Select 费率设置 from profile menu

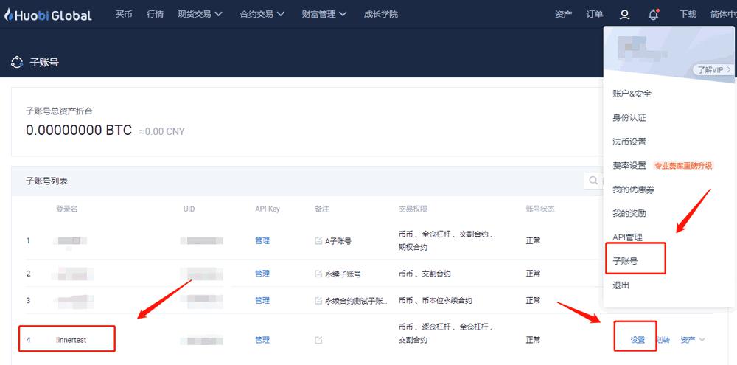[629, 166]
